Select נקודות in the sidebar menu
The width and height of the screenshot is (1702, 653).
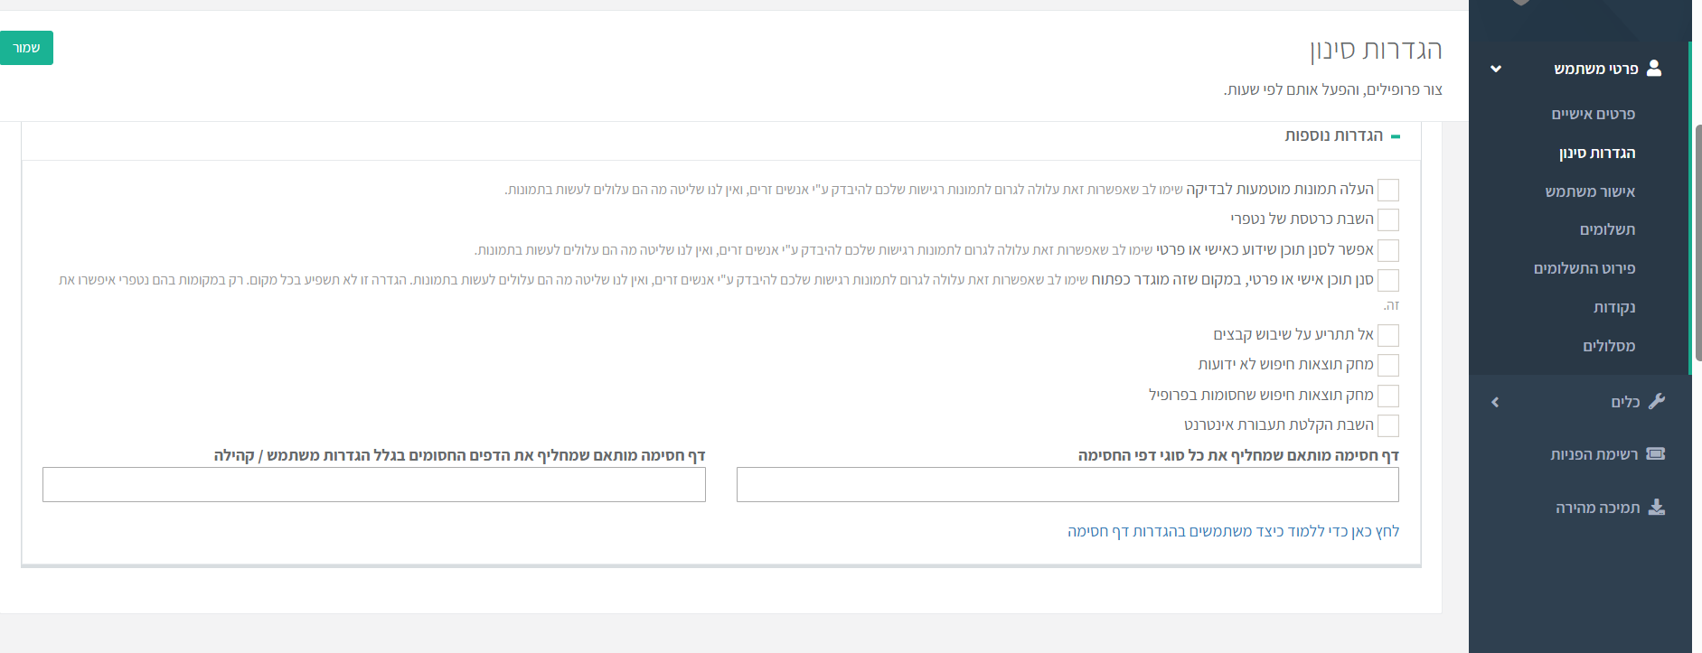click(1613, 307)
